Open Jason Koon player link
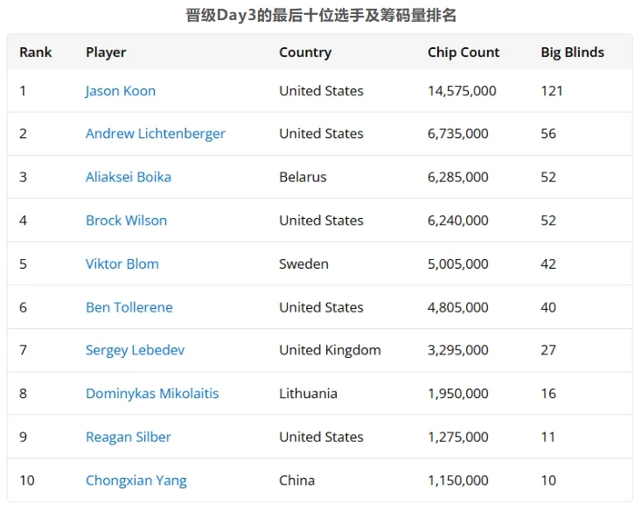This screenshot has height=512, width=642. pos(121,91)
